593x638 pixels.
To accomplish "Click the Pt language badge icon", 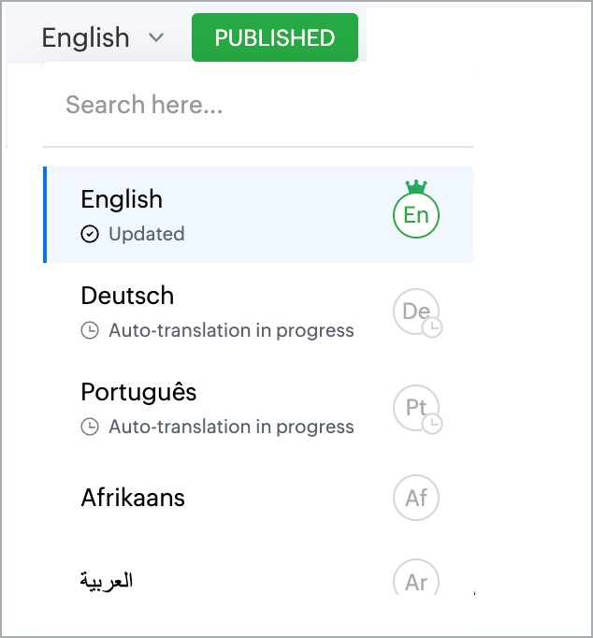I will (416, 407).
